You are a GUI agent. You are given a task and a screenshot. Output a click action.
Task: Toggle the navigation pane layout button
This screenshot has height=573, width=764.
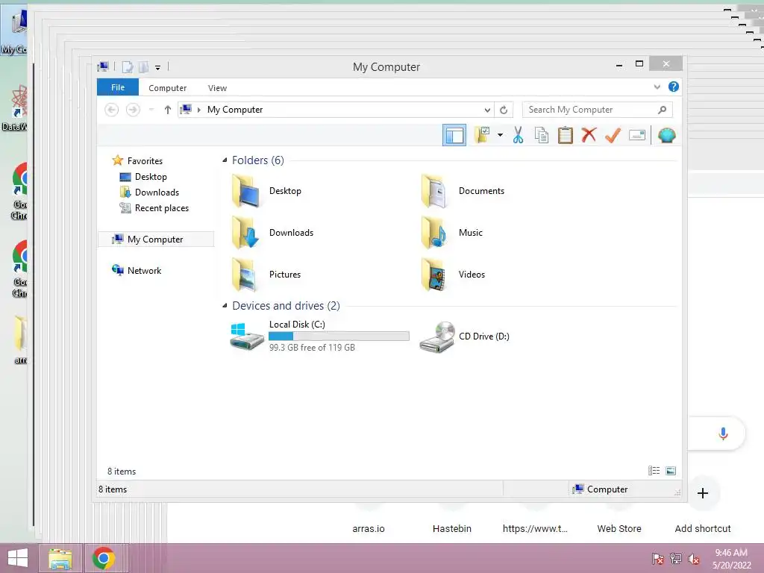(454, 135)
